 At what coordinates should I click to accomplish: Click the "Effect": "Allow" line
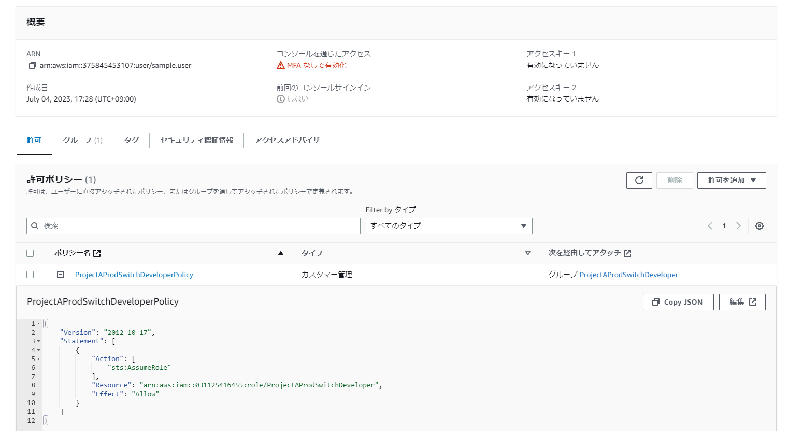pyautogui.click(x=125, y=394)
